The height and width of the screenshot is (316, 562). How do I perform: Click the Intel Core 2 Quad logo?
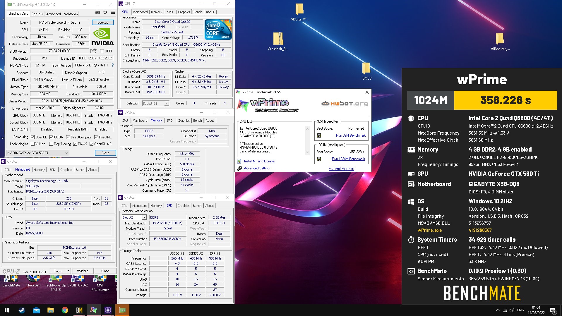click(218, 29)
